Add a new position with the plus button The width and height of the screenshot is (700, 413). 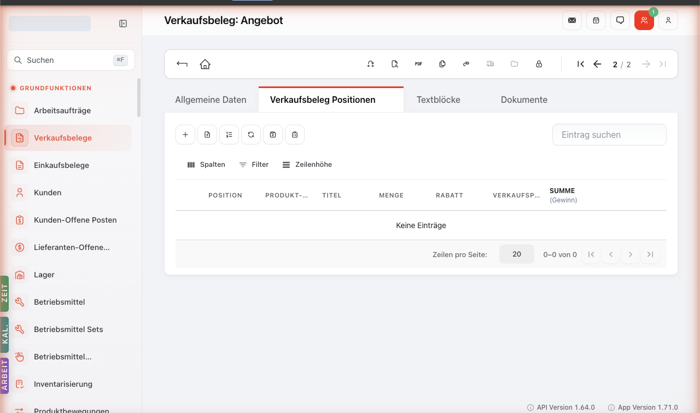pos(185,135)
